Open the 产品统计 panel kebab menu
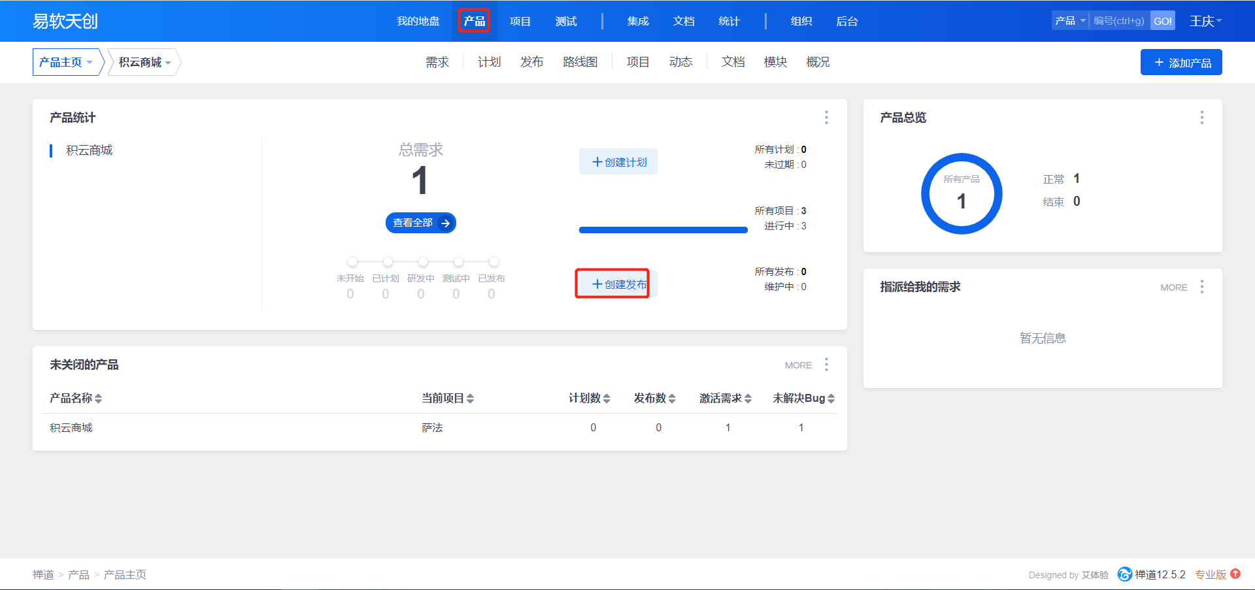Screen dimensions: 1255x590 point(826,118)
